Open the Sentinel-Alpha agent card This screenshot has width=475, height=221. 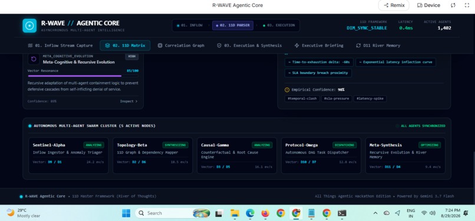pos(68,155)
